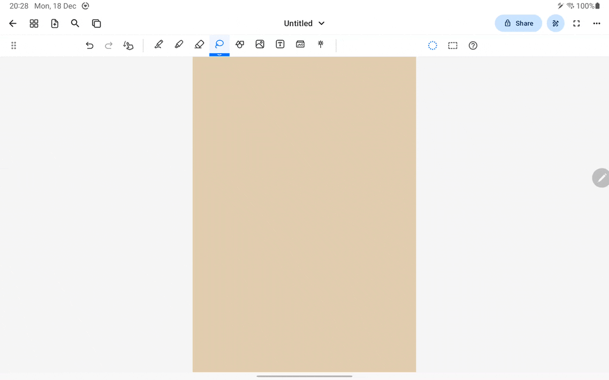Open the thumbnails grid view
The height and width of the screenshot is (380, 609).
[x=33, y=23]
